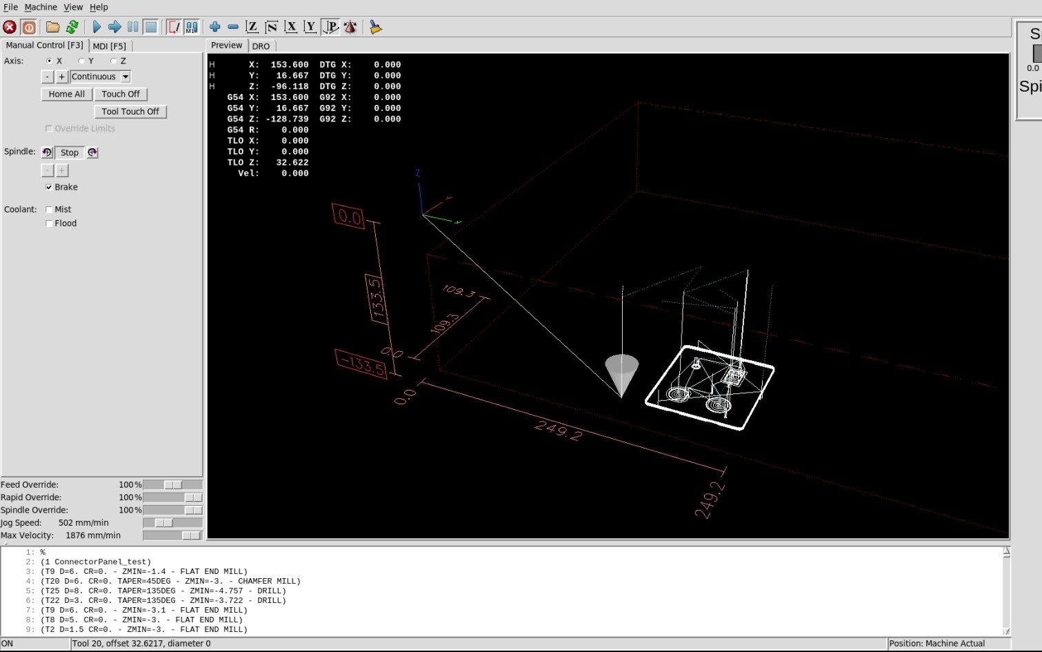The width and height of the screenshot is (1042, 652).
Task: Reload the current file
Action: click(72, 27)
